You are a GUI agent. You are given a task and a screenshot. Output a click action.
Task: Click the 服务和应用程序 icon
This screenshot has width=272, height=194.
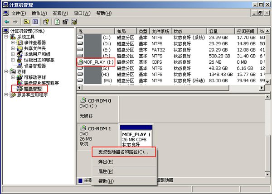13,95
